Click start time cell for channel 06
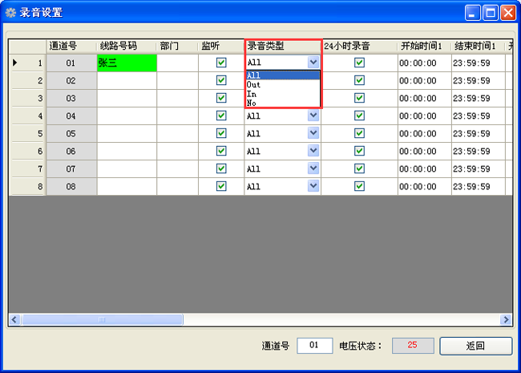Image resolution: width=521 pixels, height=373 pixels. pyautogui.click(x=424, y=151)
